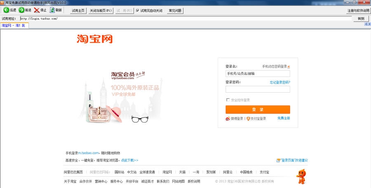This screenshot has height=188, width=371.
Task: Click 诚征英才 footer link
Action: (148, 181)
